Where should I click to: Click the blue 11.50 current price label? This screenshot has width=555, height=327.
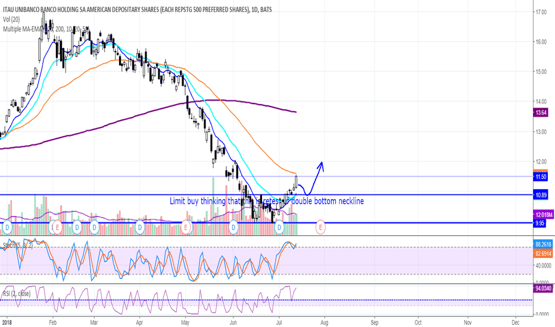click(541, 177)
